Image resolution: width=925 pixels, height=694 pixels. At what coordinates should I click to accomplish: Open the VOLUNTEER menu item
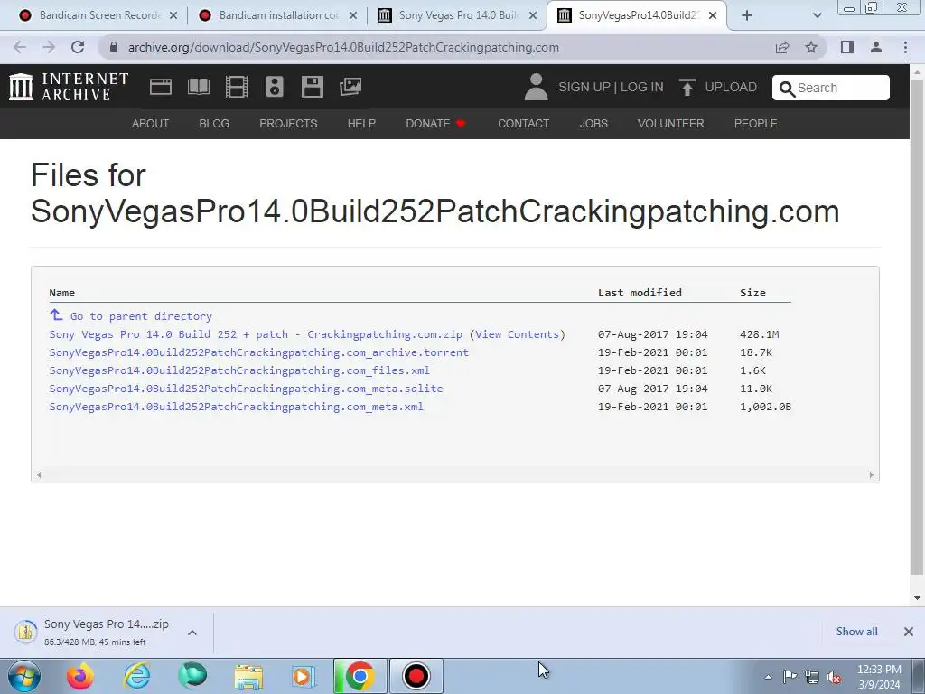click(x=671, y=123)
